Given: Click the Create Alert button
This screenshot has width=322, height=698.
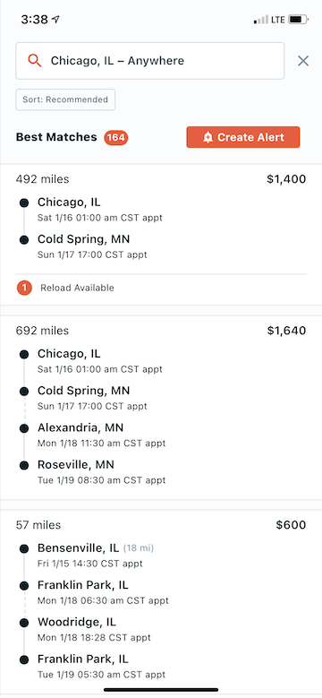Looking at the screenshot, I should [x=243, y=137].
